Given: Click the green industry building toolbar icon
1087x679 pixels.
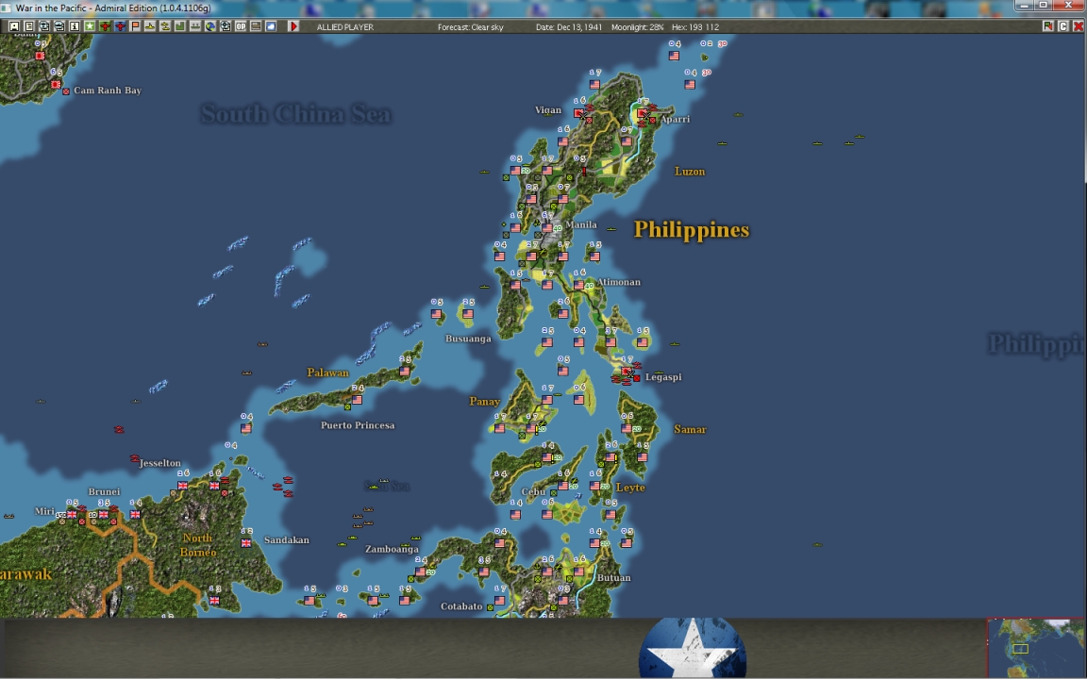Looking at the screenshot, I should pos(180,26).
